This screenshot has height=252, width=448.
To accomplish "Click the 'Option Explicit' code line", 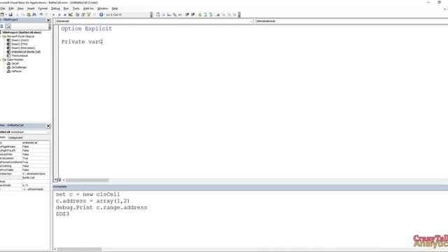I will coord(87,29).
